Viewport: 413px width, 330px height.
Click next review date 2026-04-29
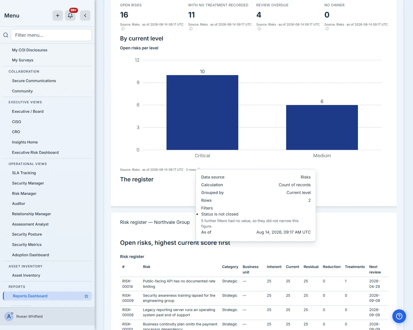pyautogui.click(x=375, y=284)
